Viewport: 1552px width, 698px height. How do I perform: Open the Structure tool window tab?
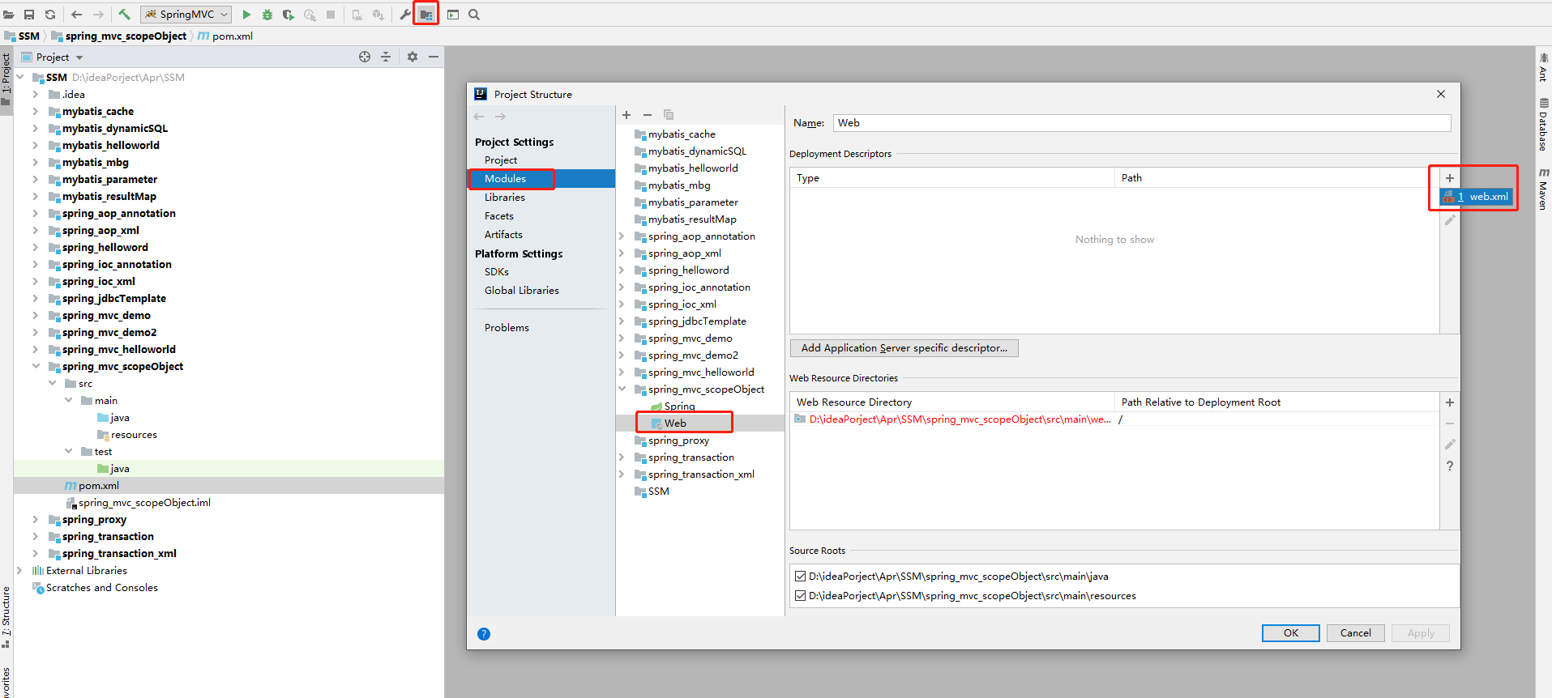[x=6, y=618]
